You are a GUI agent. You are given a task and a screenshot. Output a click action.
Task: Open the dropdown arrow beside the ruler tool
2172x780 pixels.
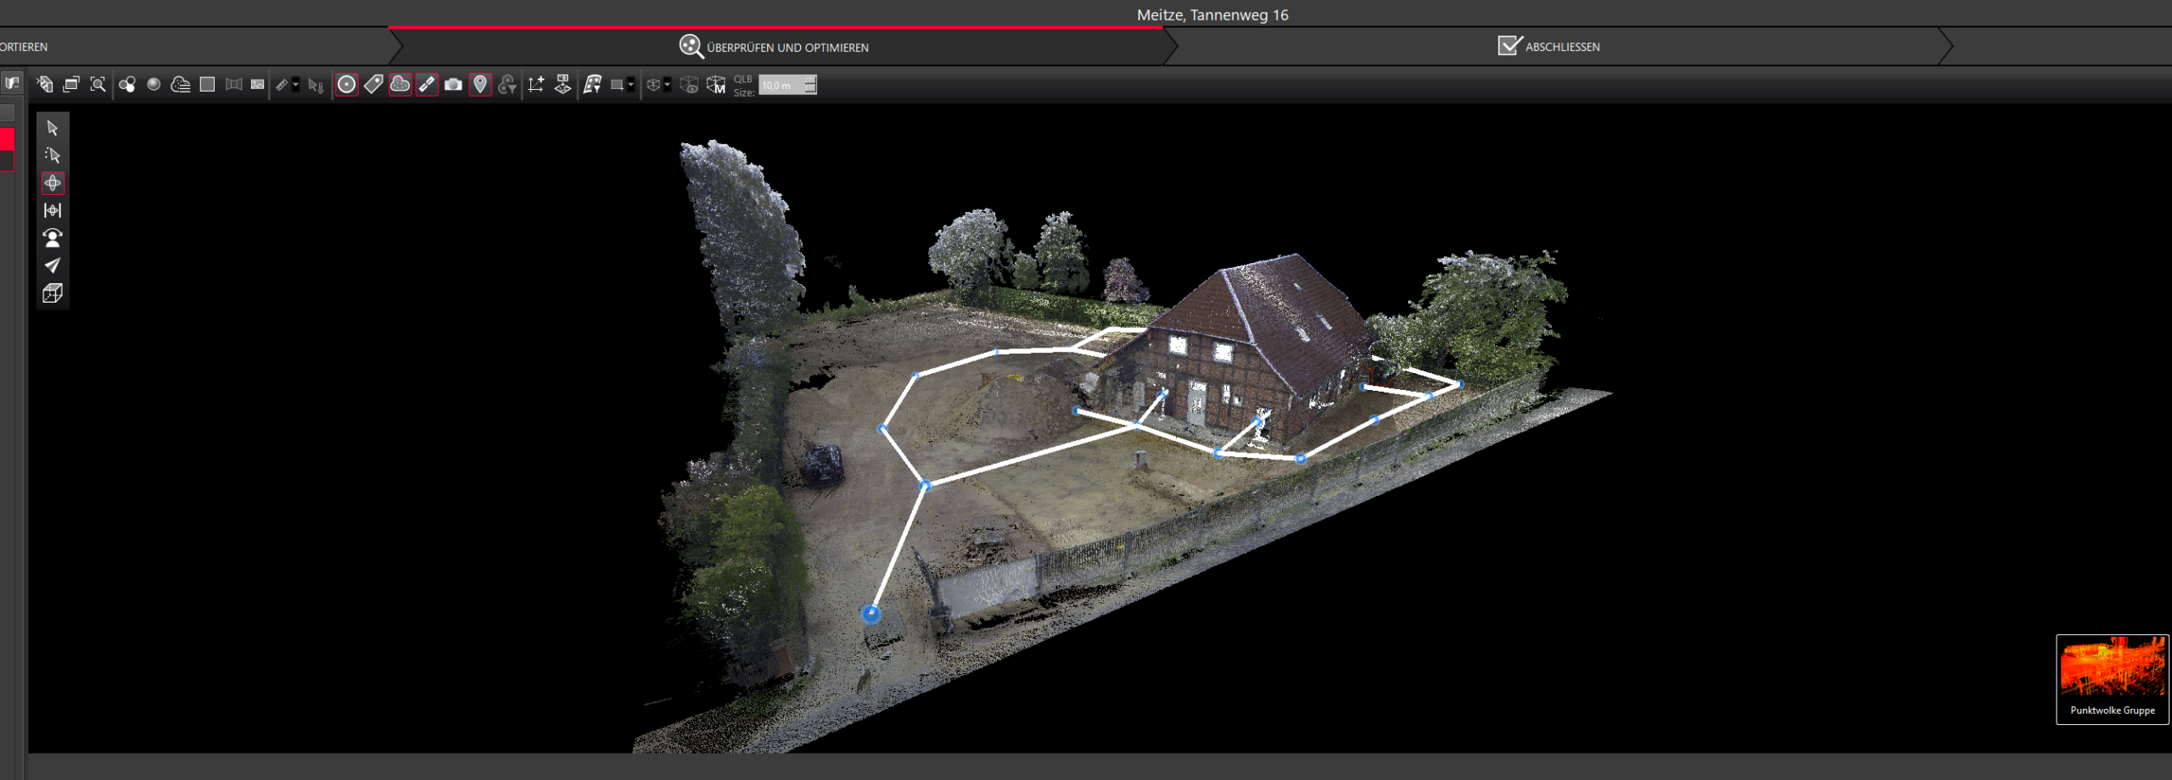[295, 85]
